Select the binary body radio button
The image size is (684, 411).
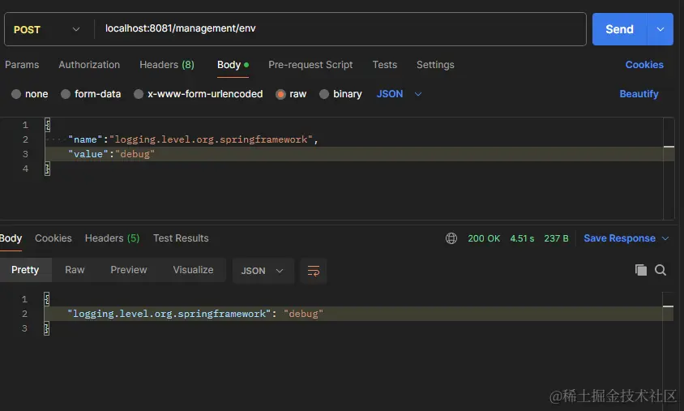pos(324,94)
